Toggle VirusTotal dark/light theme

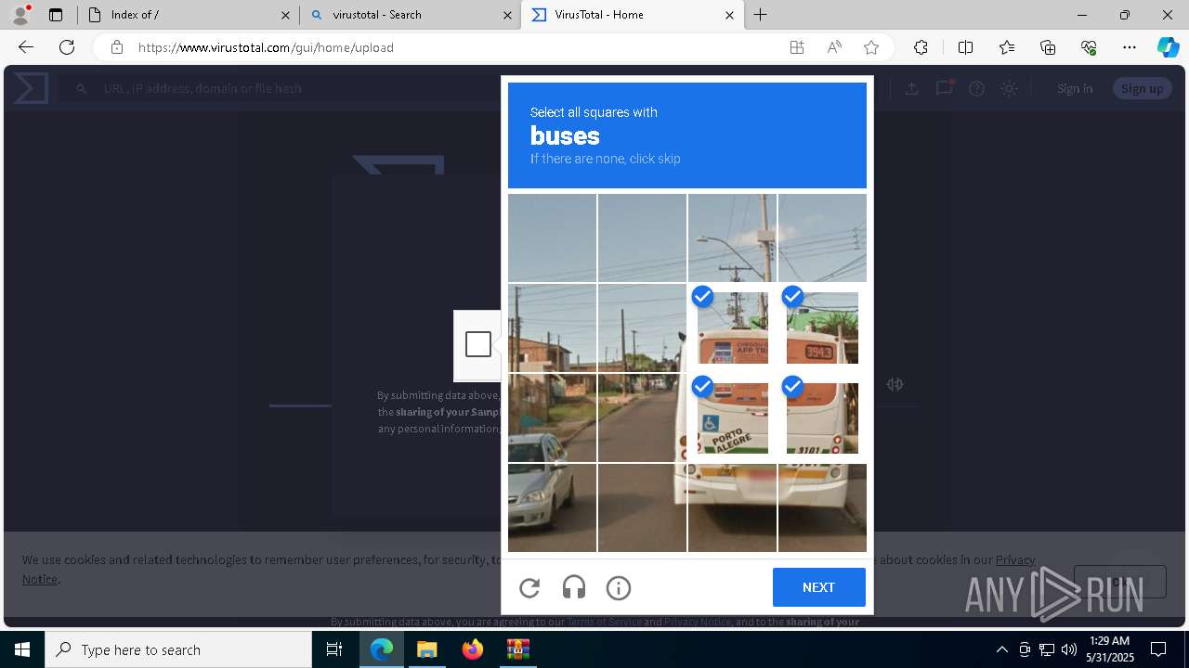pyautogui.click(x=1009, y=88)
